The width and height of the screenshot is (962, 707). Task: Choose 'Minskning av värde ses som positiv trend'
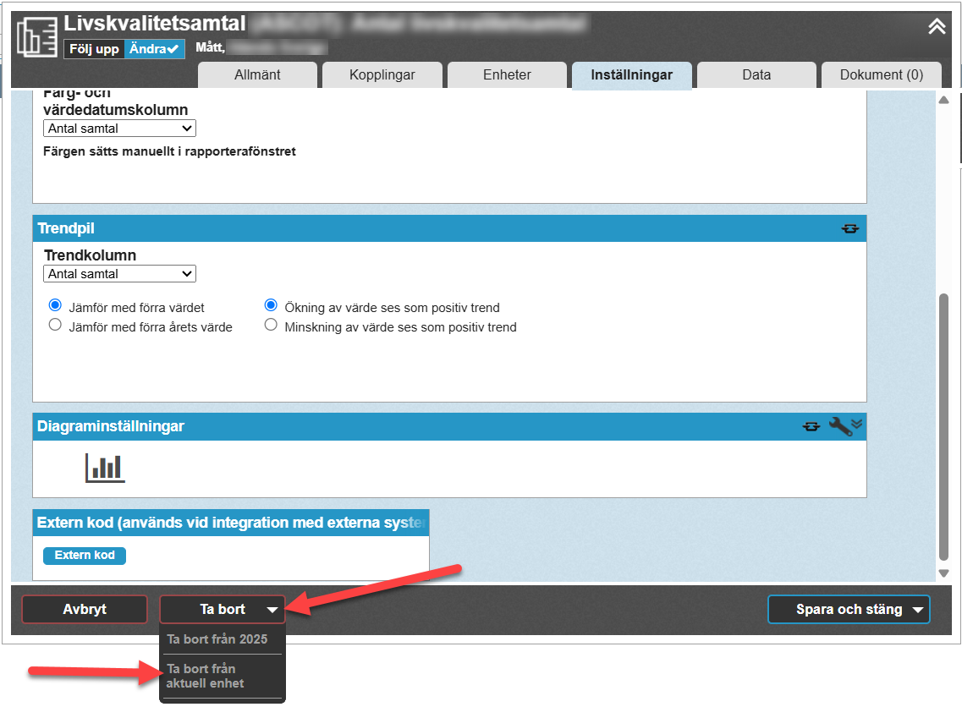[x=272, y=325]
